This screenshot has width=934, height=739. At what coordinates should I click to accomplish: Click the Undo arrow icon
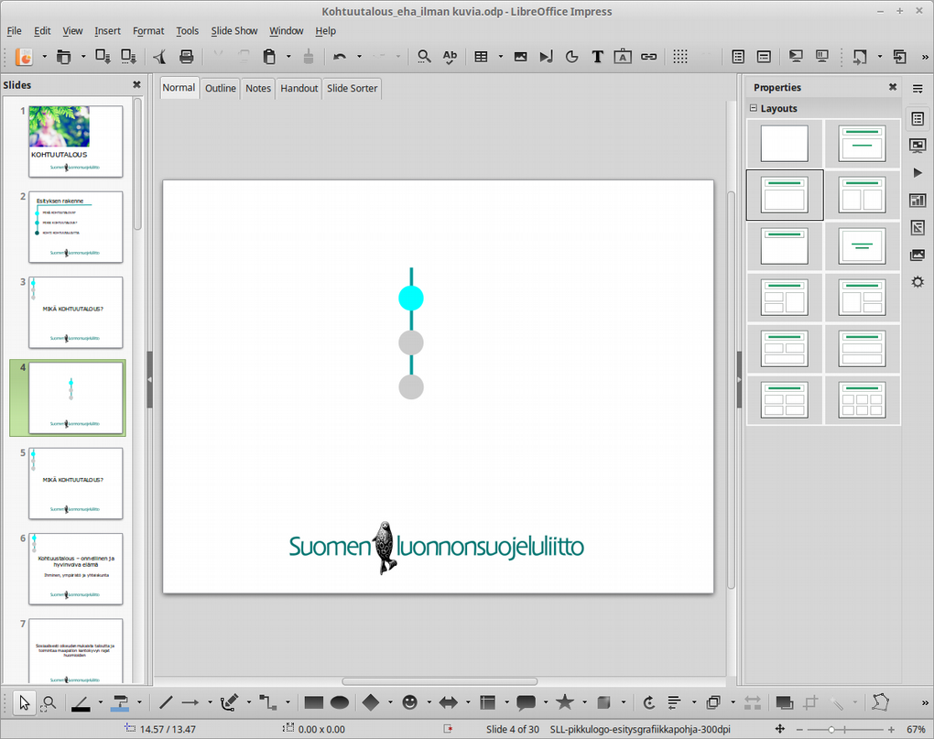[340, 57]
